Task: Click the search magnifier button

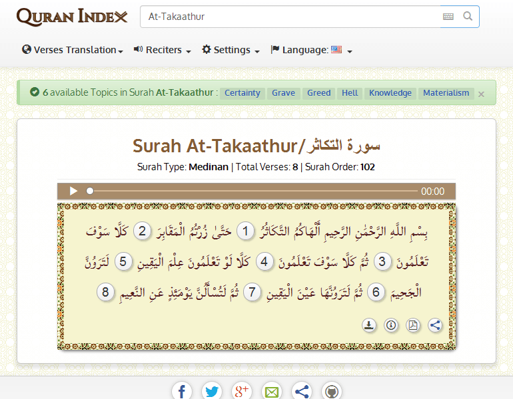Action: pos(468,17)
